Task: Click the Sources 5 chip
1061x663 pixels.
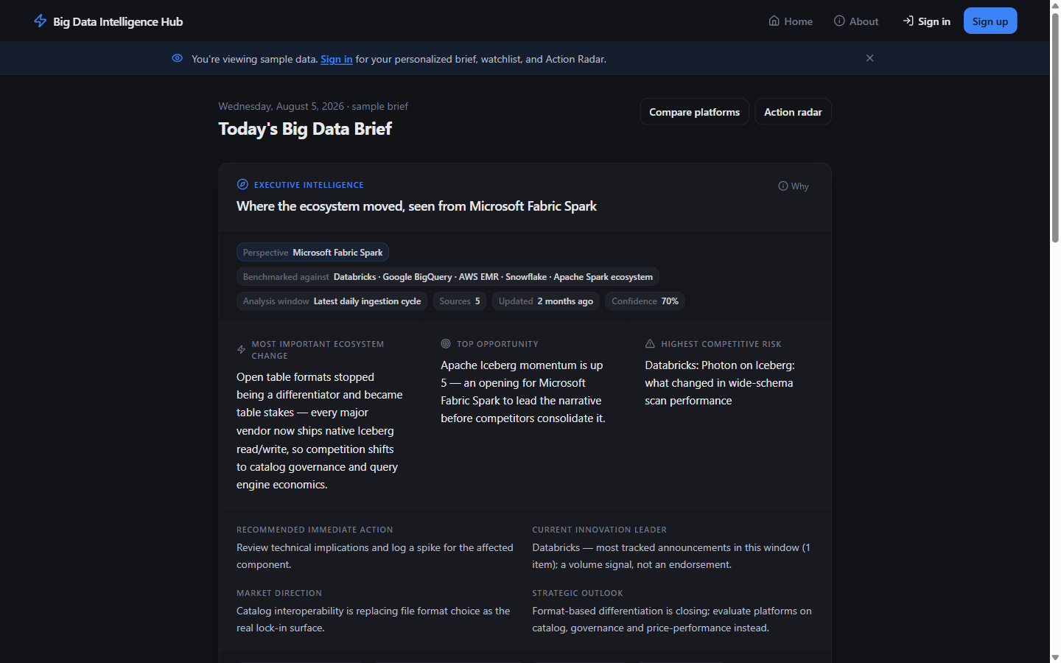Action: coord(460,301)
